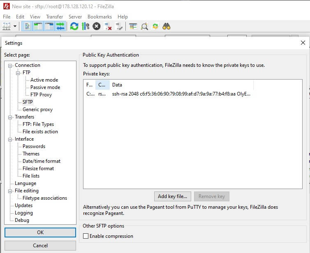Close the Settings dialog

tap(303, 43)
